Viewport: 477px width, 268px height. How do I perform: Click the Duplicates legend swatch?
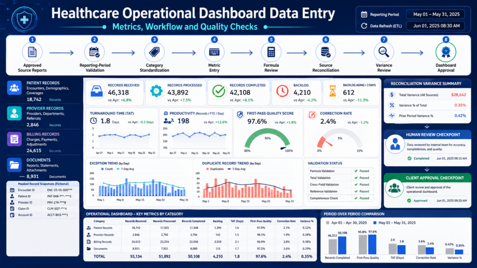(x=207, y=169)
